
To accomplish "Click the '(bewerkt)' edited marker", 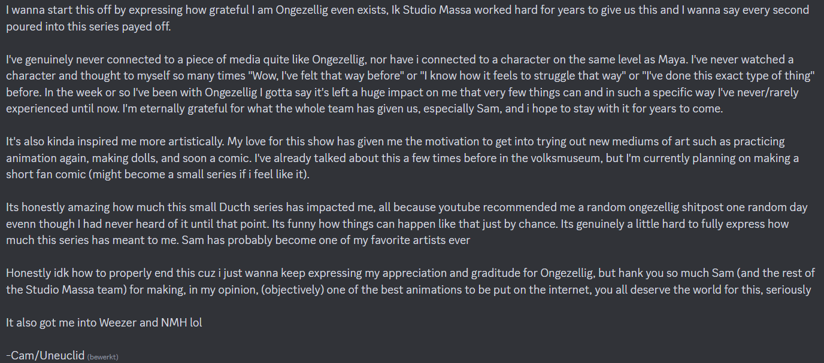I will pyautogui.click(x=102, y=356).
